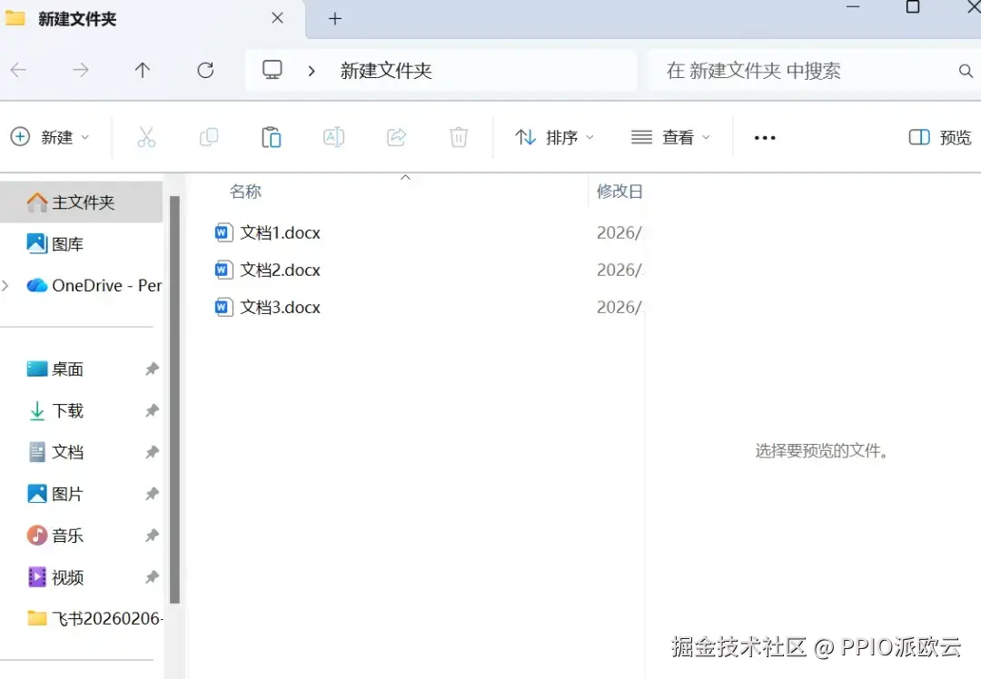Maximize the Explorer window
Viewport: 981px width, 679px height.
[913, 7]
